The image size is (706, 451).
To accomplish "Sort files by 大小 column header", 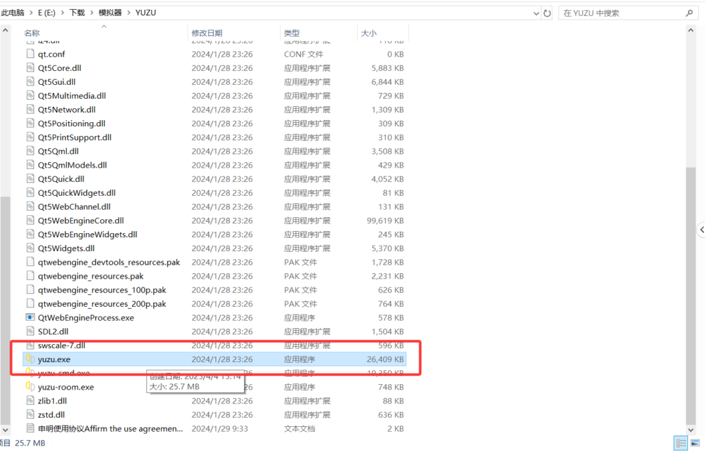I will 369,33.
